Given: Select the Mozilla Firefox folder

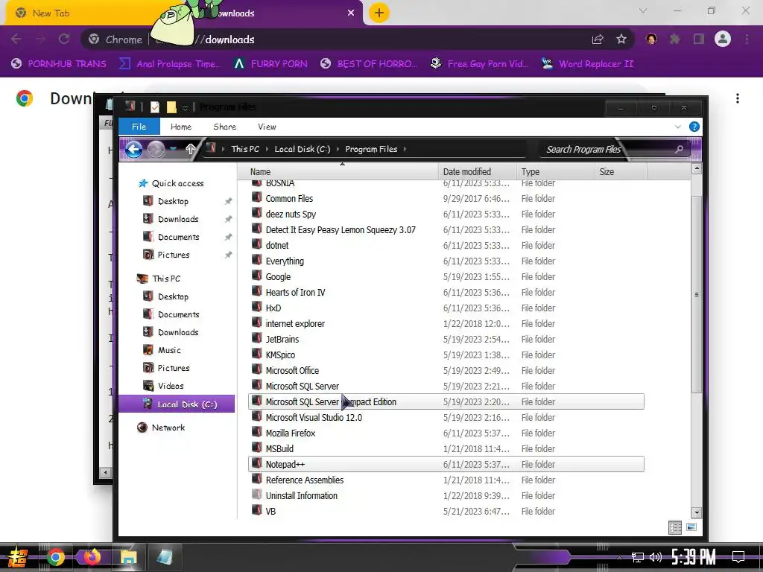Looking at the screenshot, I should pyautogui.click(x=446, y=433).
